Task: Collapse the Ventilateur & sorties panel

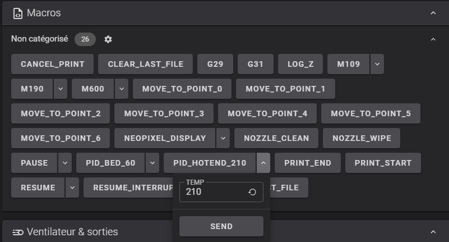Action: click(x=433, y=232)
